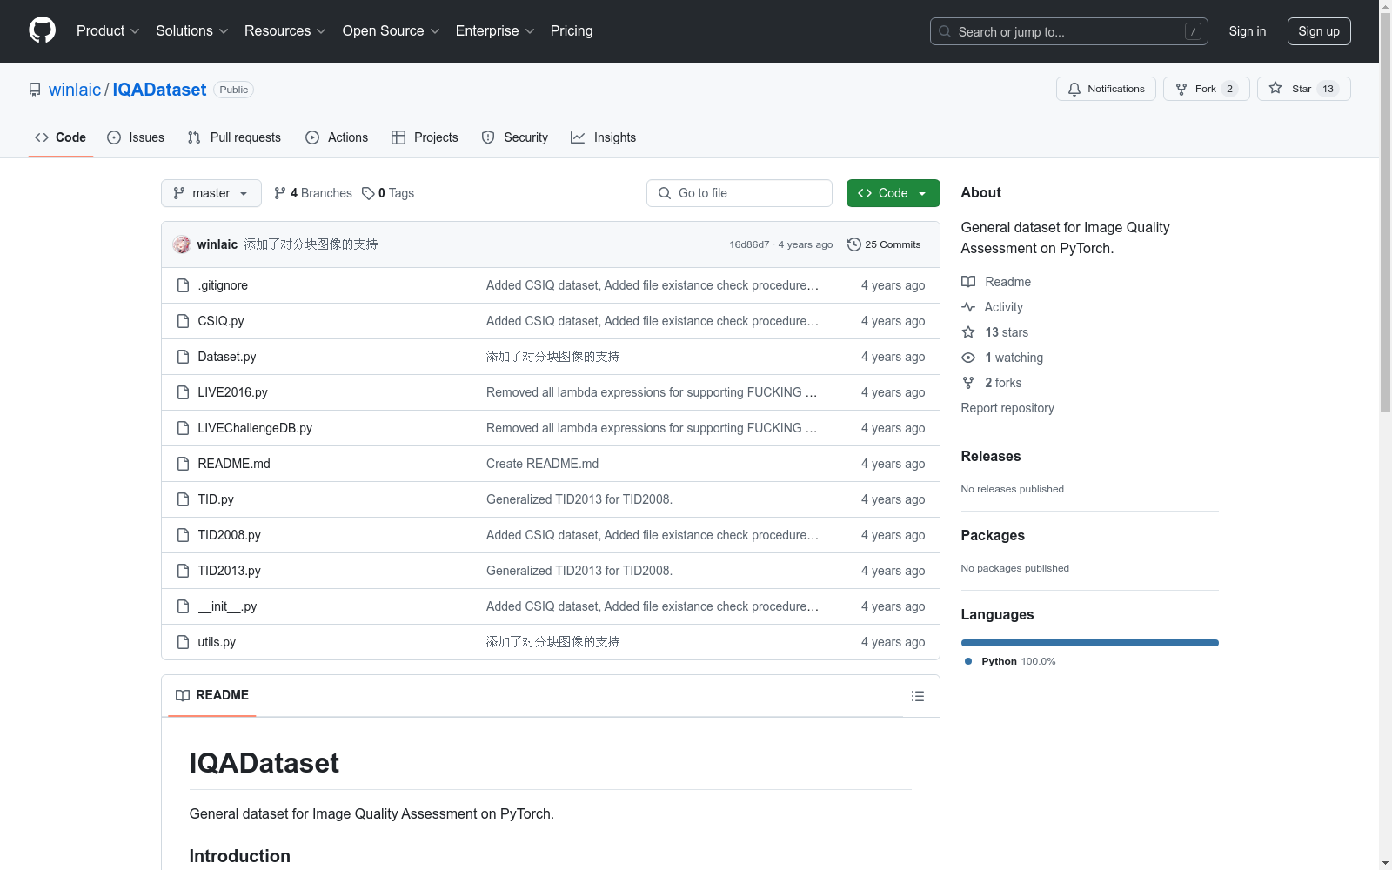Click the file icon beside LIVE2016.py
This screenshot has height=870, width=1392.
pyautogui.click(x=183, y=392)
